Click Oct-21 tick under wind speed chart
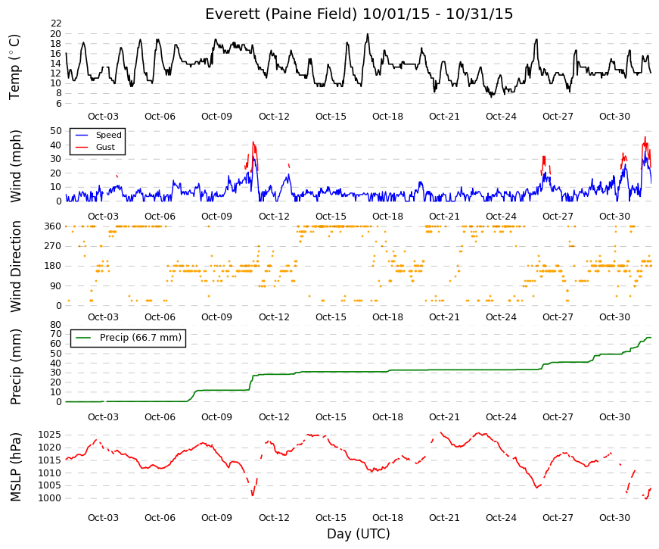 (x=444, y=217)
